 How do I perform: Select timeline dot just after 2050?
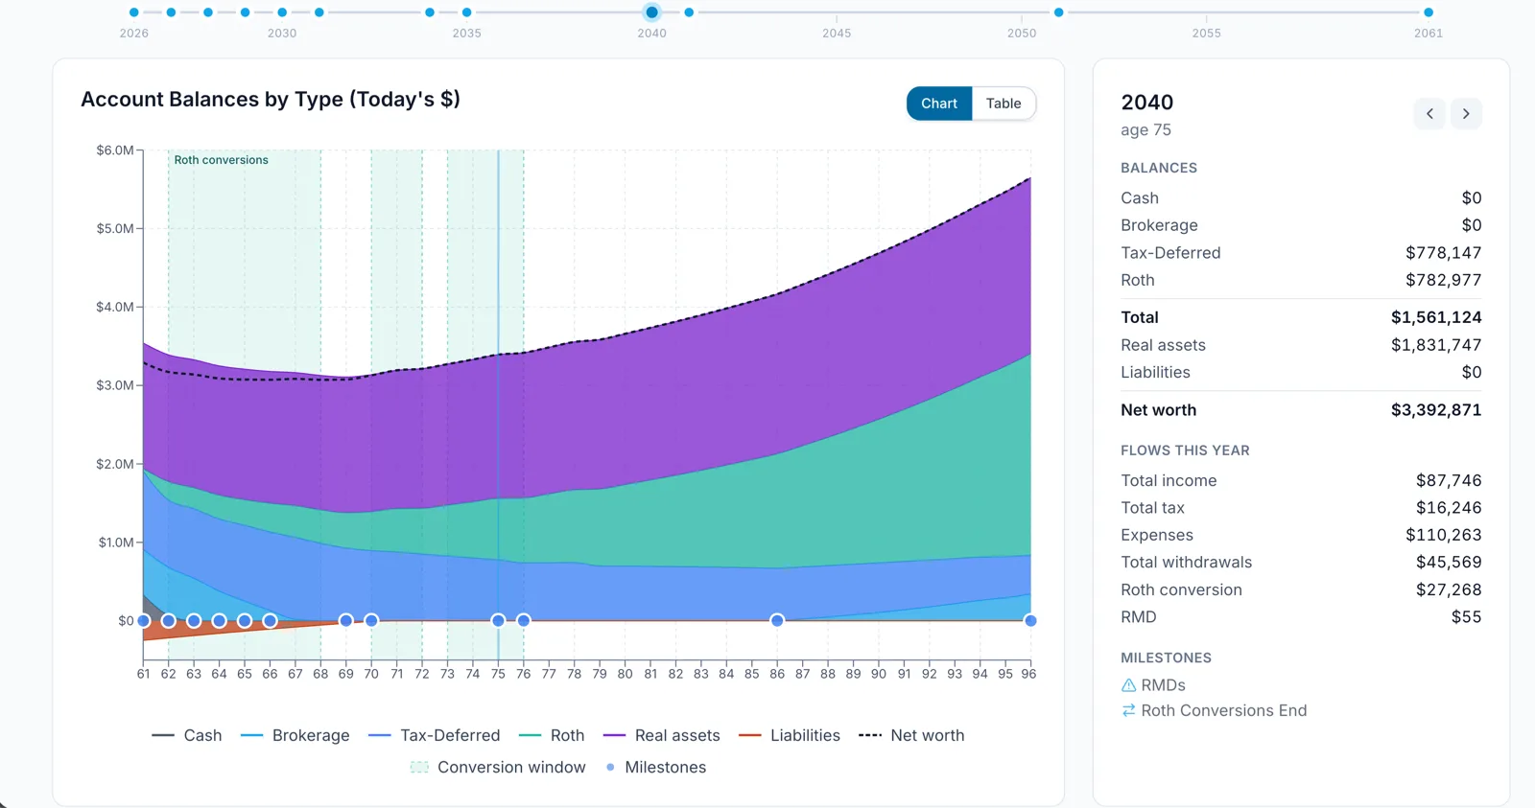[x=1059, y=12]
